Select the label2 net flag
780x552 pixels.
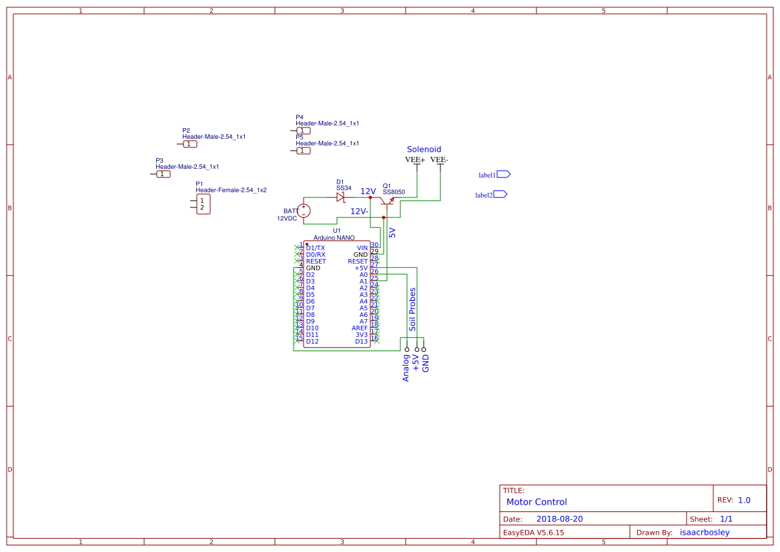pos(500,194)
